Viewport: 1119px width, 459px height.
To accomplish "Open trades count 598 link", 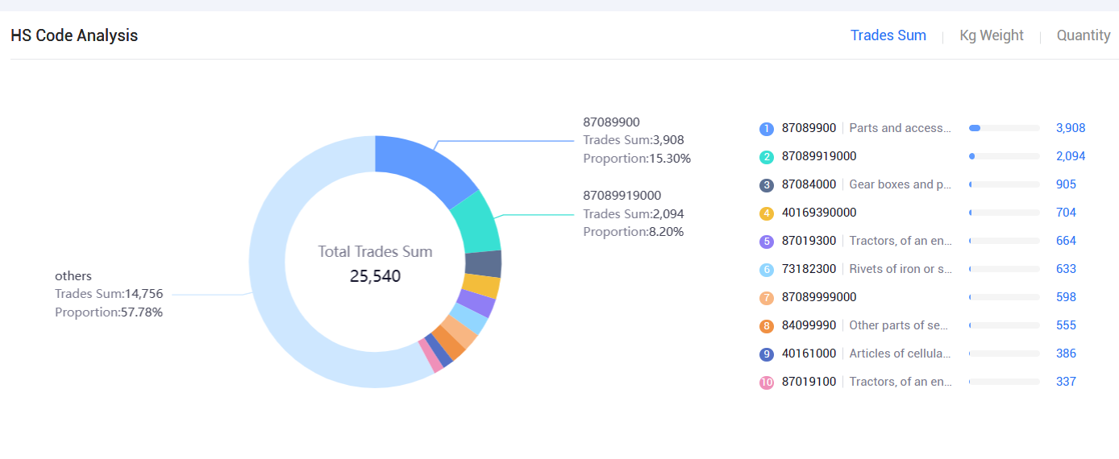I will click(x=1066, y=297).
